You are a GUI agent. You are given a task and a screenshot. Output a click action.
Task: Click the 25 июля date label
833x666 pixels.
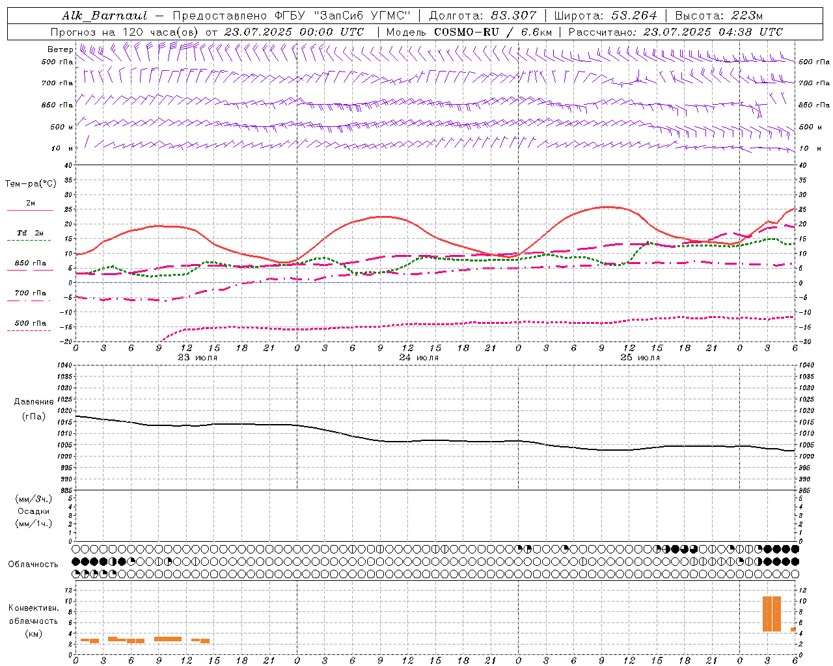[x=640, y=357]
